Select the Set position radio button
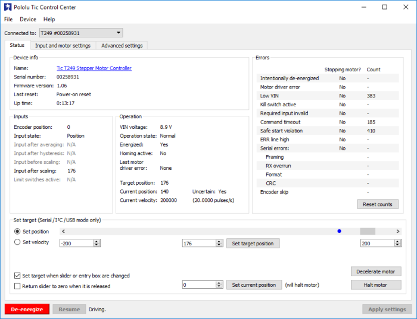 point(17,232)
